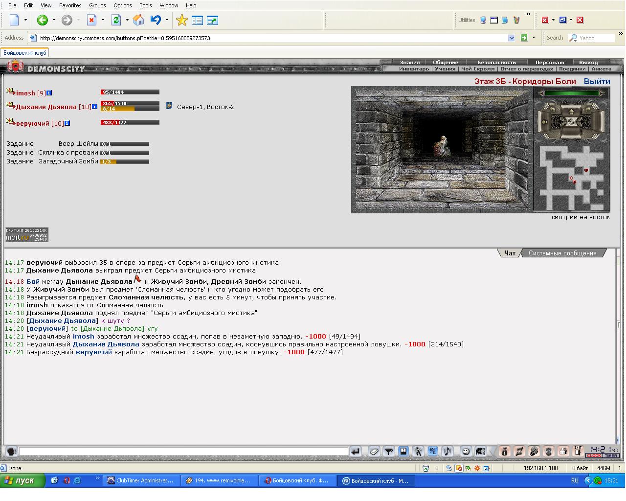Image resolution: width=626 pixels, height=501 pixels.
Task: Open the Favorites menu
Action: (x=70, y=5)
